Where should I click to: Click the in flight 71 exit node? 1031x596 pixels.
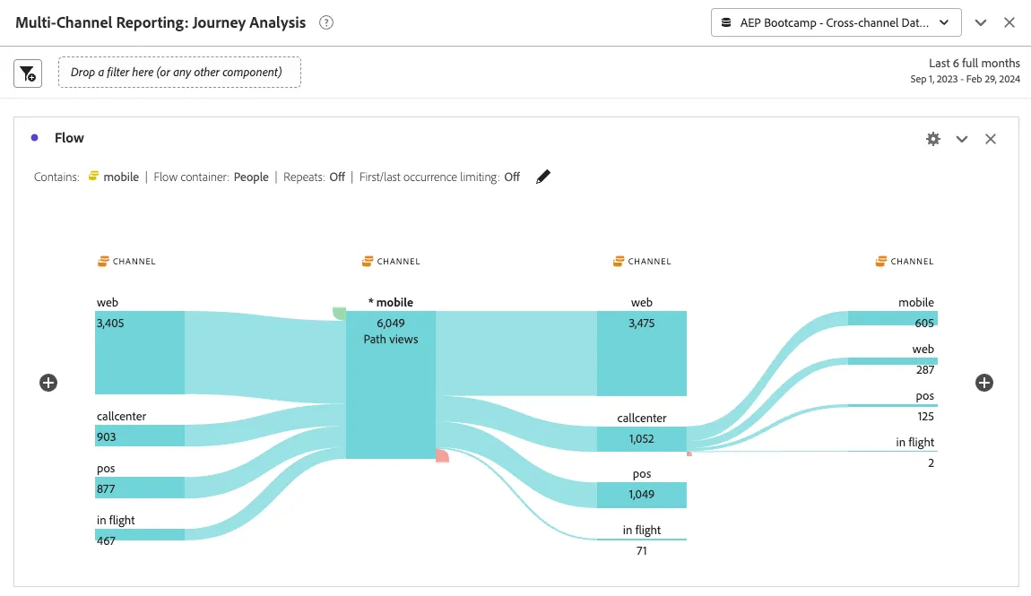click(642, 540)
